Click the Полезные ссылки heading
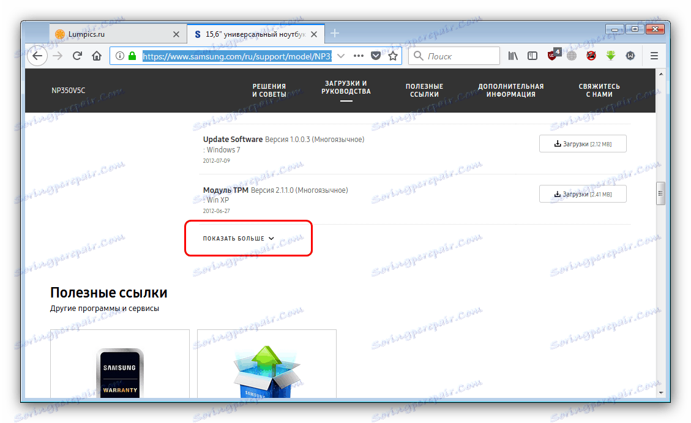Screen dimensions: 691x423 (108, 293)
